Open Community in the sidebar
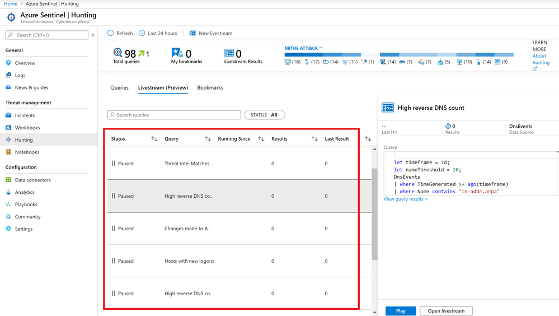This screenshot has height=316, width=559. point(27,217)
